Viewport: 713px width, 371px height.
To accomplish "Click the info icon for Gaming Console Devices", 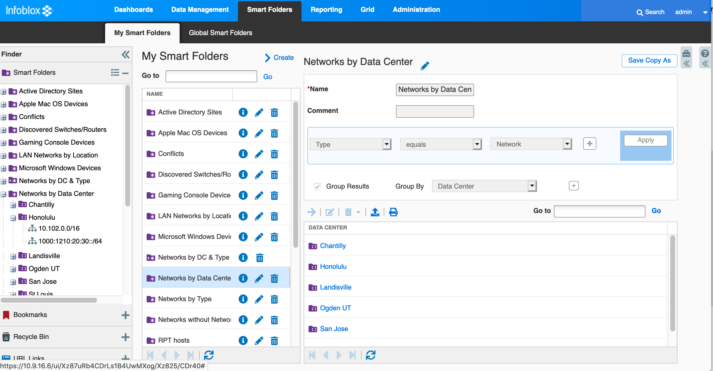I will point(243,195).
